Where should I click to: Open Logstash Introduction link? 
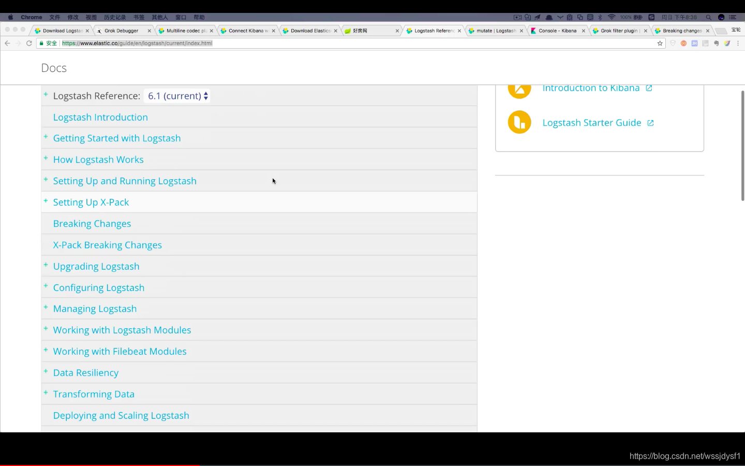coord(100,117)
